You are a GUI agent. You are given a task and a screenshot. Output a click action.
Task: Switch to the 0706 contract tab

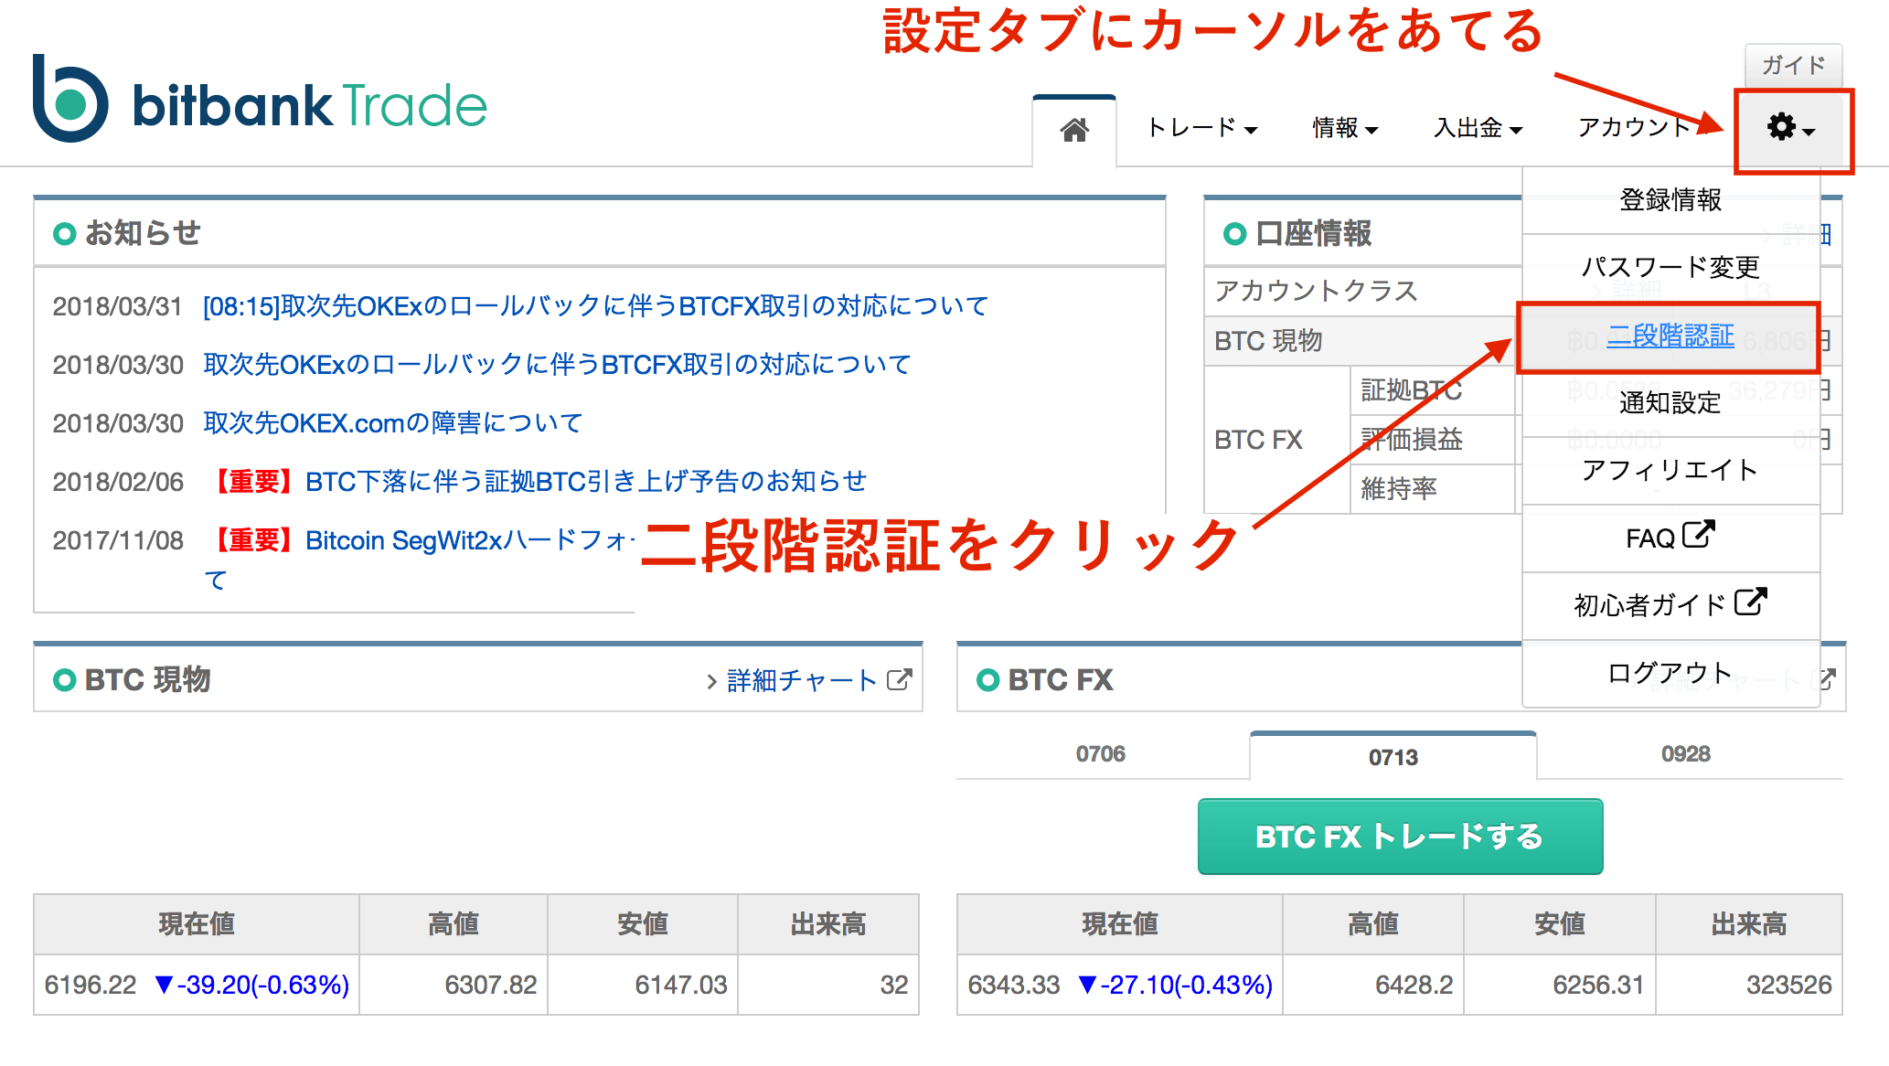(x=1101, y=754)
